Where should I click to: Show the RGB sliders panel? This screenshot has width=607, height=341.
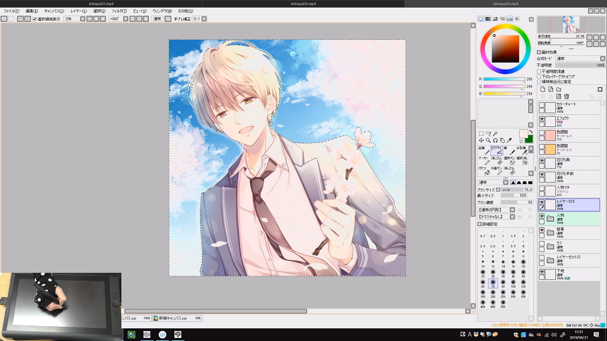tap(488, 19)
